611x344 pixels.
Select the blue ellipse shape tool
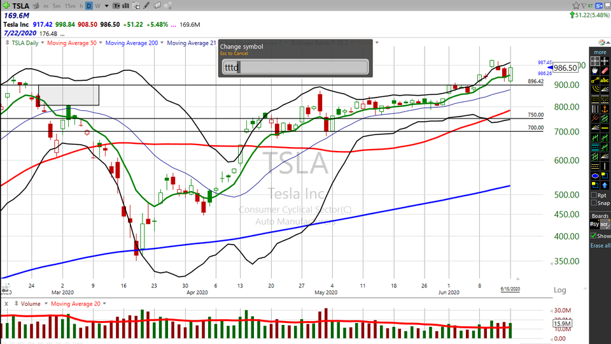pos(594,176)
